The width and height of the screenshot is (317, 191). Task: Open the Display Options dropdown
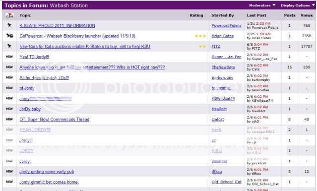pyautogui.click(x=298, y=5)
